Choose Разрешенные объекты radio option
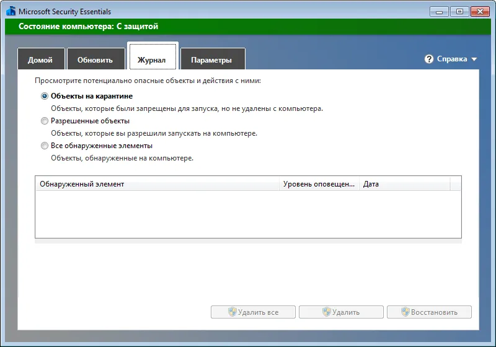496x347 pixels. (45, 121)
